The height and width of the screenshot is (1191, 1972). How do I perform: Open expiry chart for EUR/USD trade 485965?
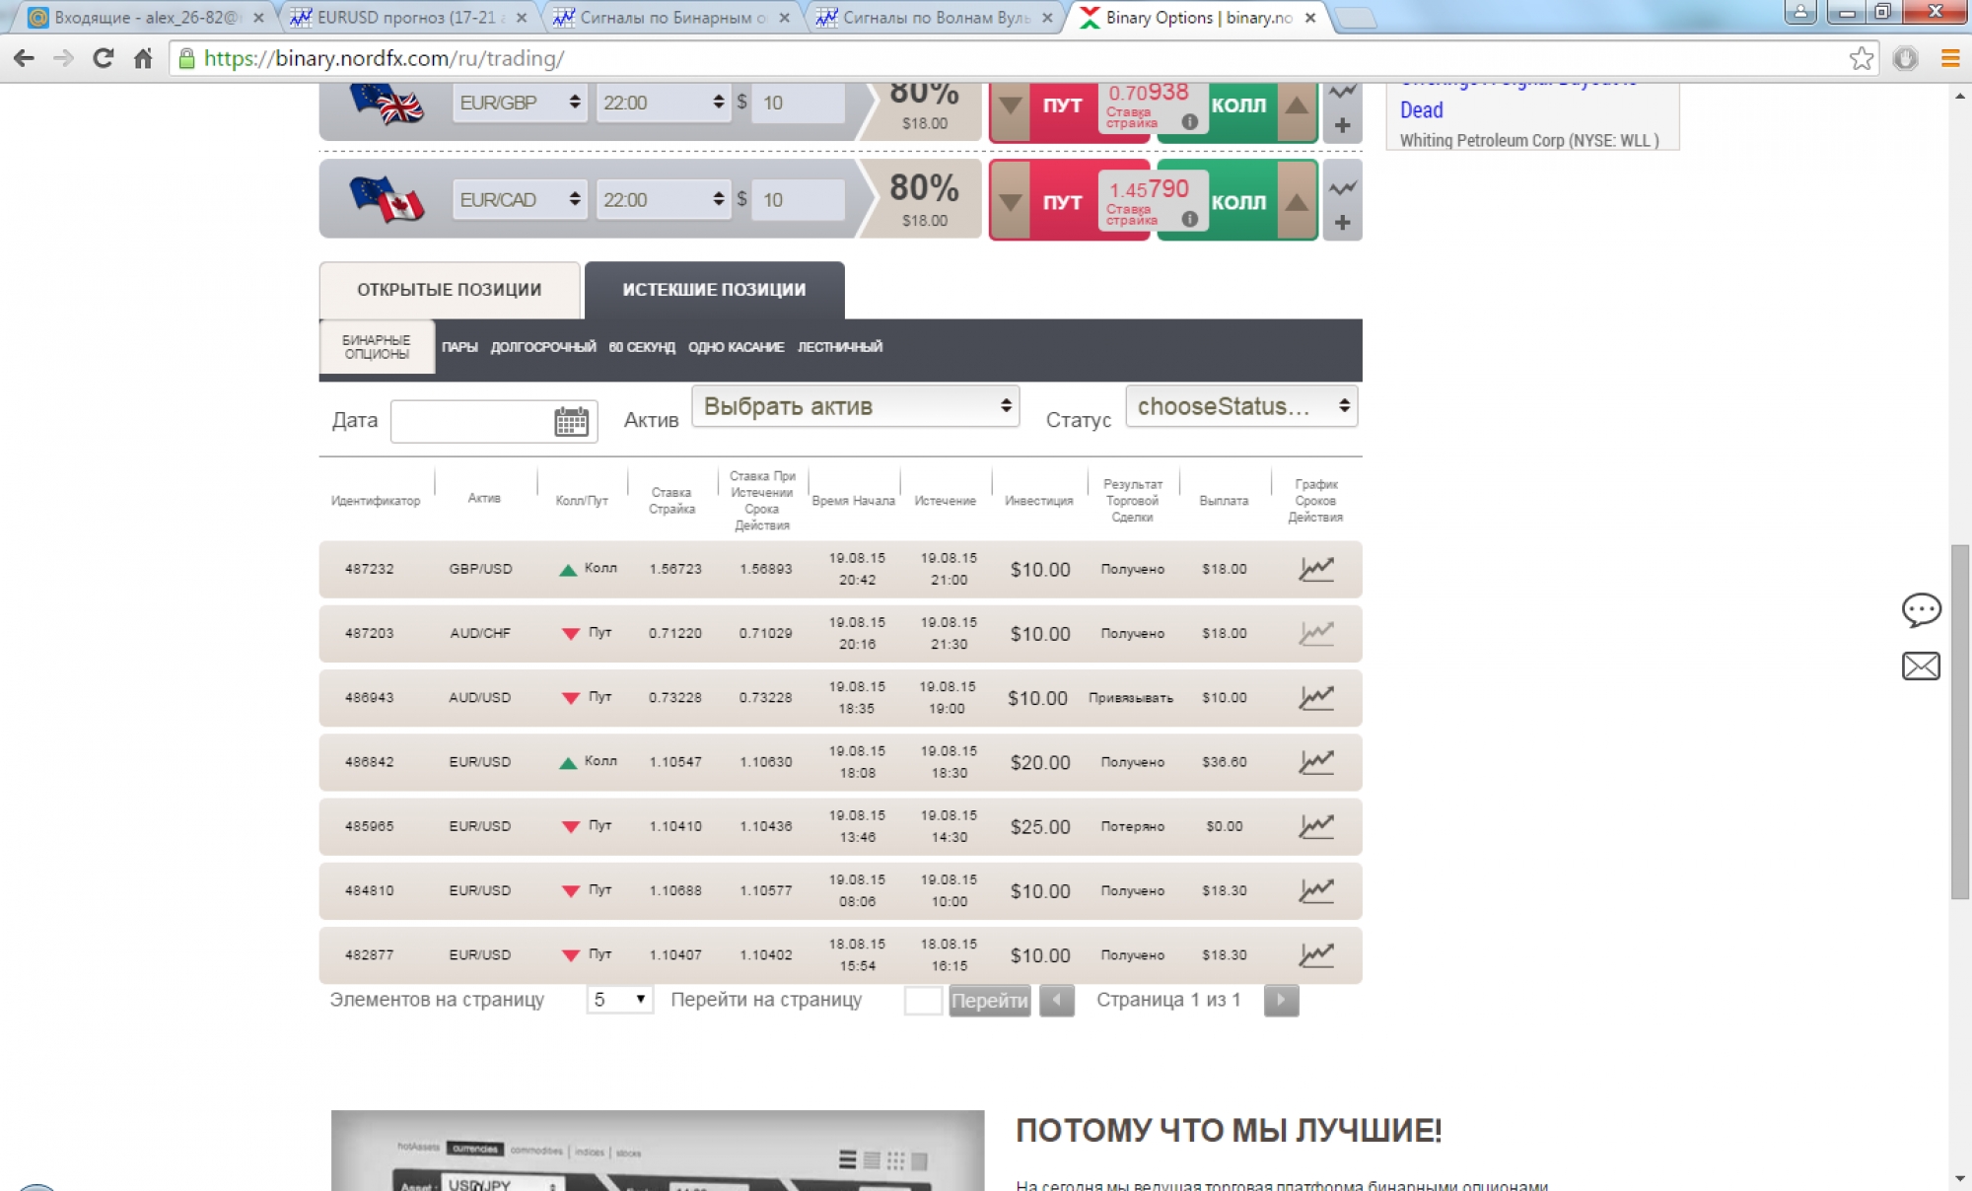[1315, 826]
